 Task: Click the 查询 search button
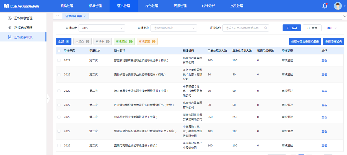(292, 28)
